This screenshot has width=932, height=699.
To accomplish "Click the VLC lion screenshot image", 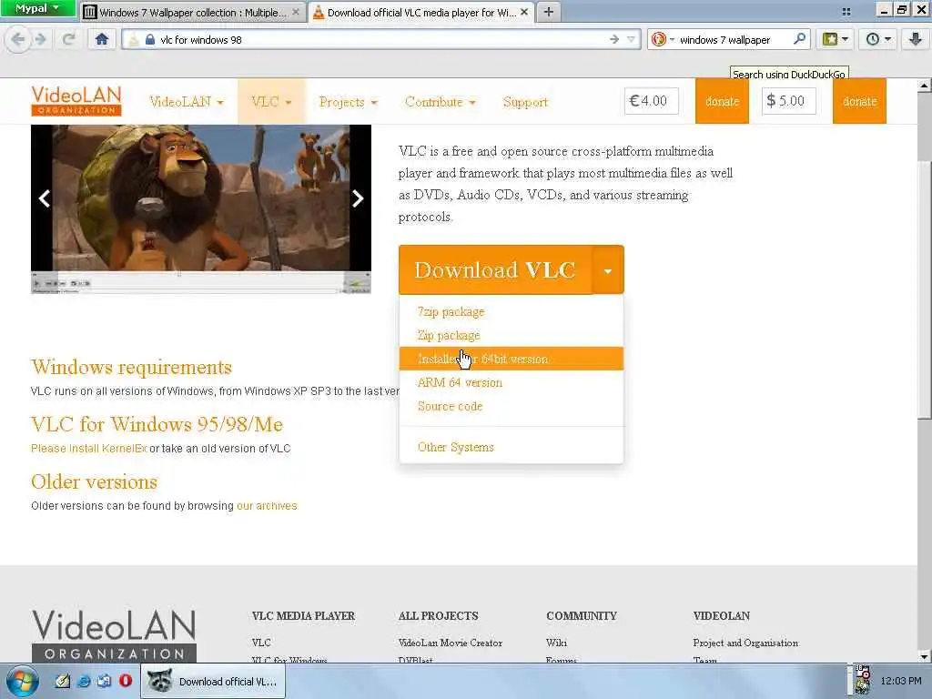I will tap(201, 209).
